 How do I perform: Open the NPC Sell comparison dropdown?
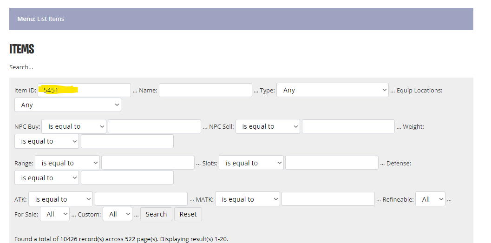point(268,126)
